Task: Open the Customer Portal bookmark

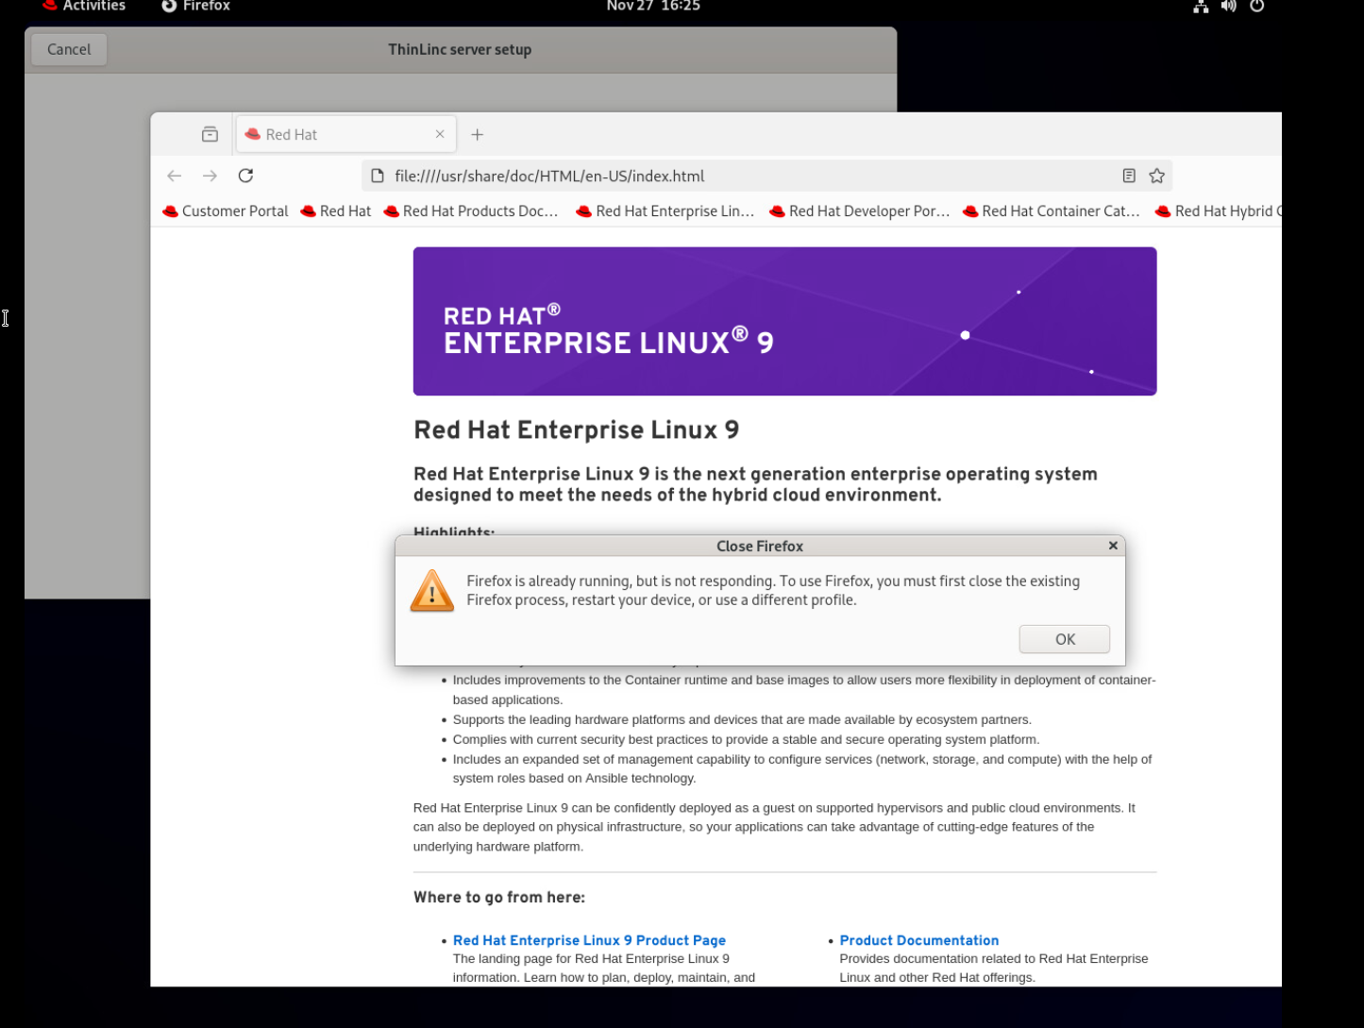Action: tap(226, 211)
